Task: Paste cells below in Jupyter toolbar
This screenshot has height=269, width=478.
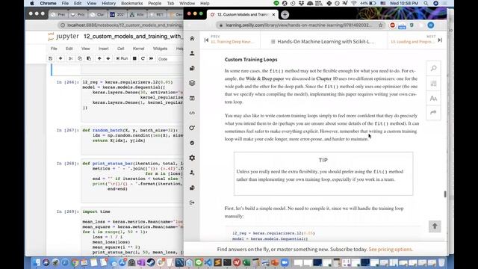Action: pyautogui.click(x=89, y=58)
